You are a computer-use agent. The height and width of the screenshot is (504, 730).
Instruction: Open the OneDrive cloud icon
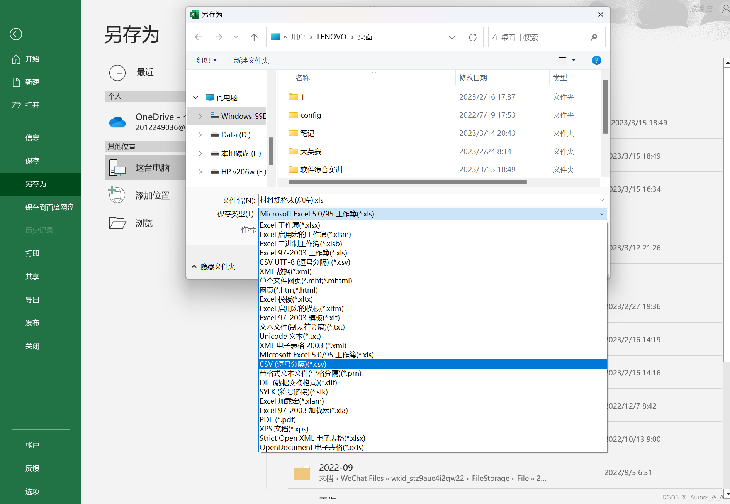coord(117,122)
